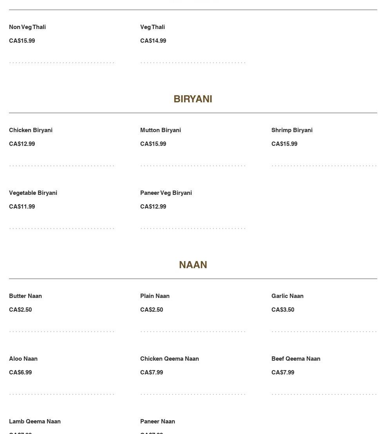Viewport: 378px width, 434px height.
Task: Click the price under Garlic Naan
Action: 283,310
